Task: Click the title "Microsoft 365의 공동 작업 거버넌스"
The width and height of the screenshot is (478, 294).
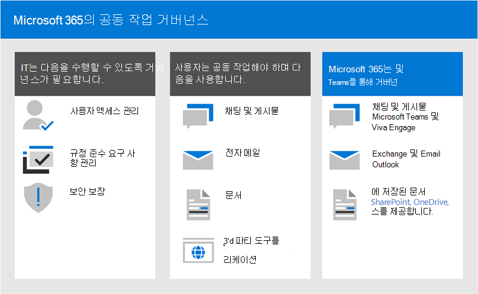Action: pos(111,20)
